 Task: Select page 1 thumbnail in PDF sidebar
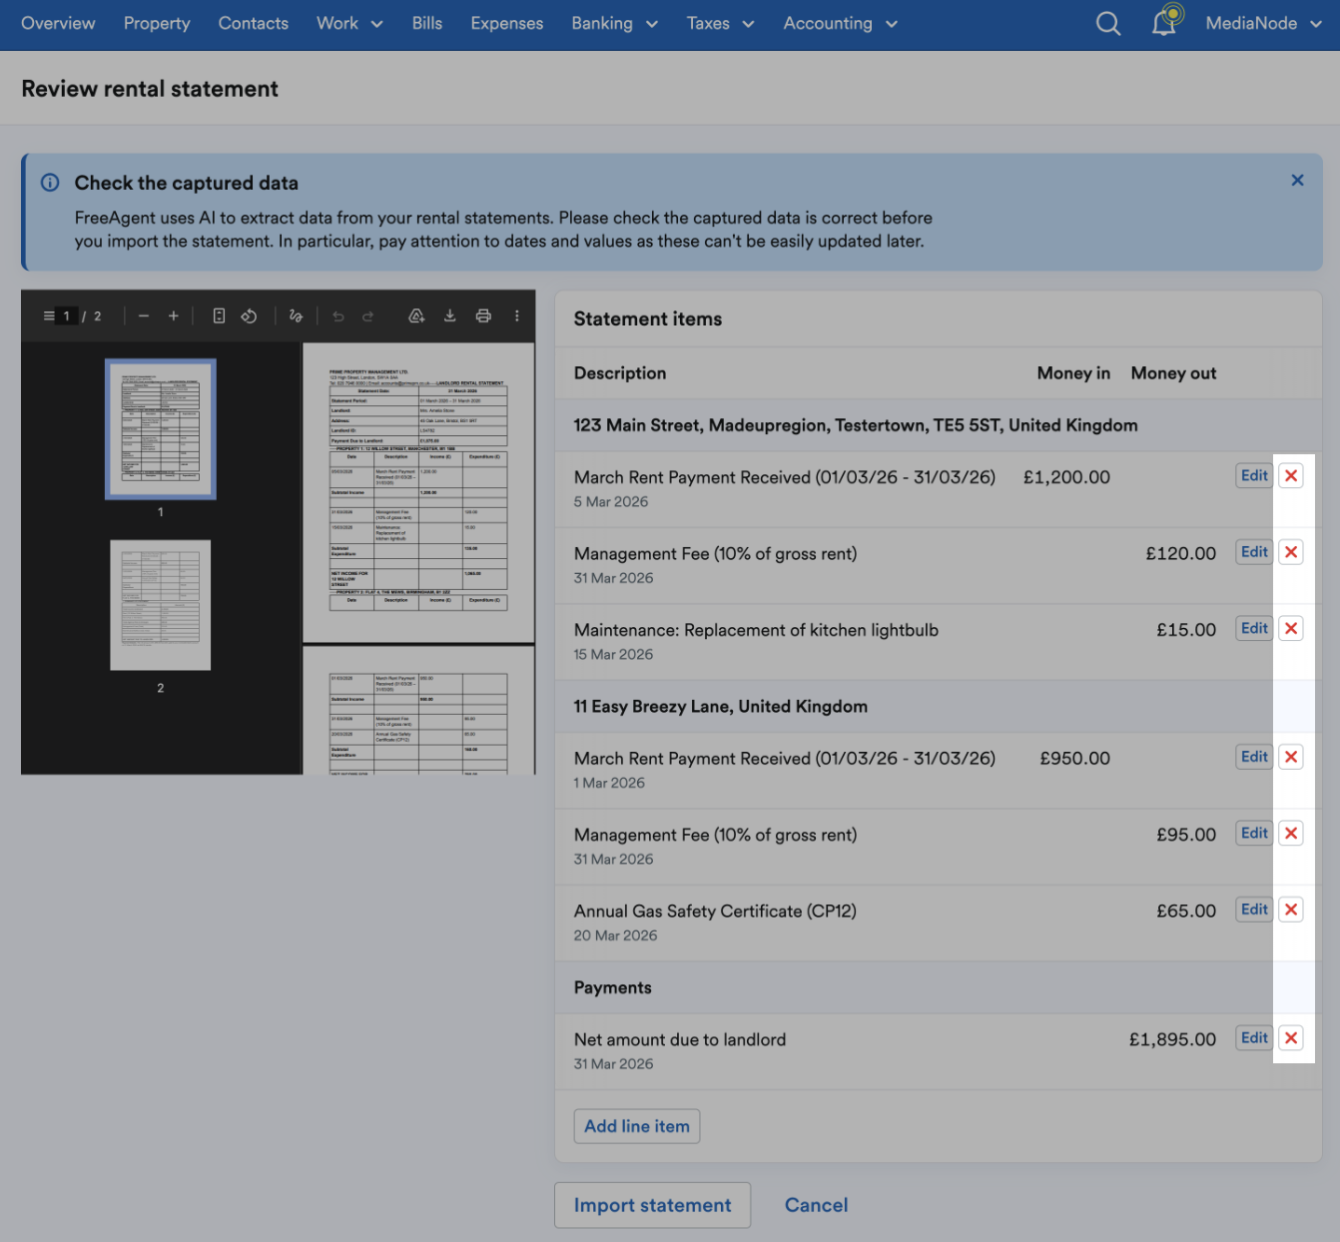(161, 429)
